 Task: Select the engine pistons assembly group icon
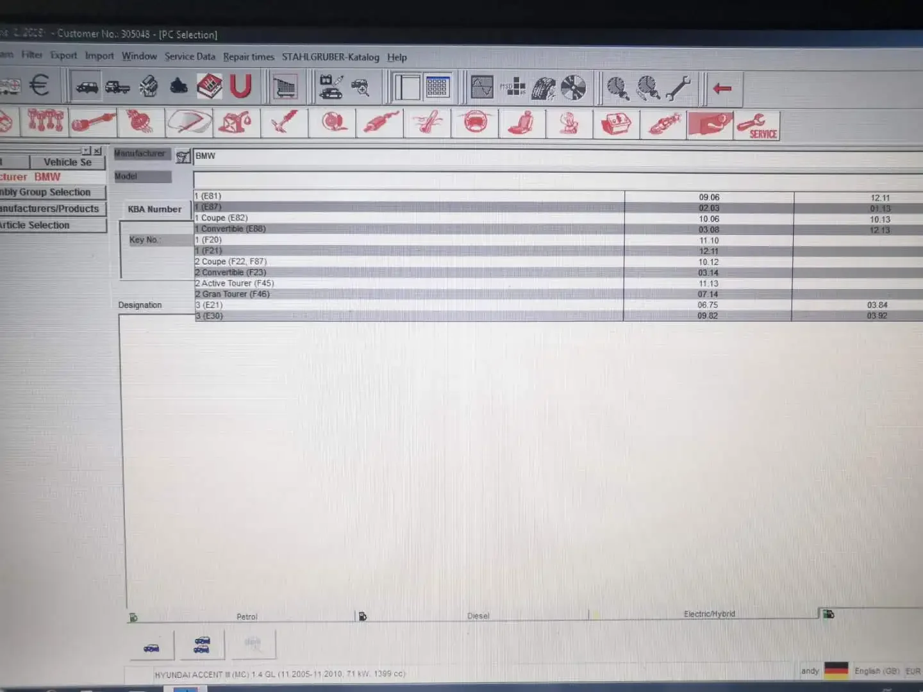[x=45, y=121]
